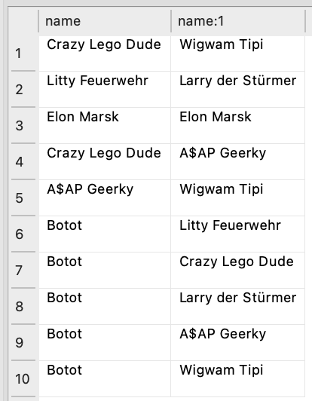This screenshot has height=401, width=312.
Task: Select row header number 8
Action: [23, 306]
